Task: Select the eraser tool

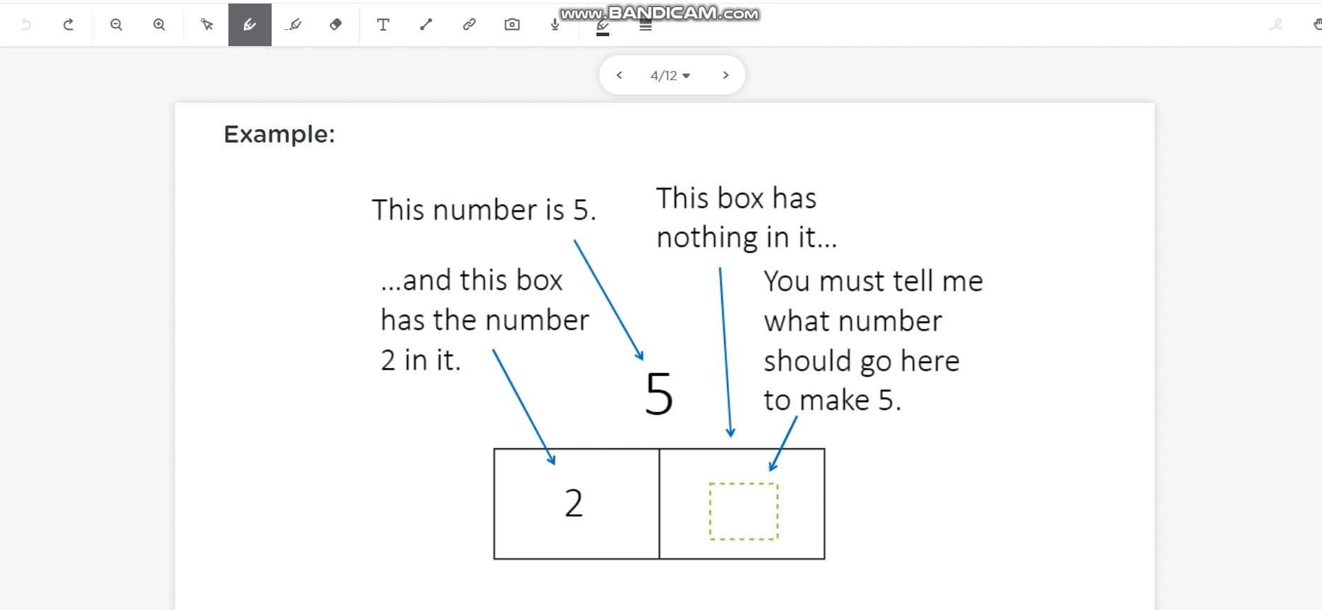Action: click(336, 25)
